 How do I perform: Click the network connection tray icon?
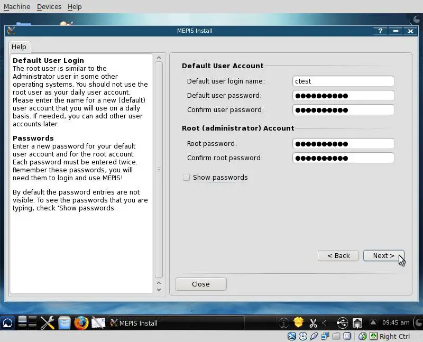point(357,323)
